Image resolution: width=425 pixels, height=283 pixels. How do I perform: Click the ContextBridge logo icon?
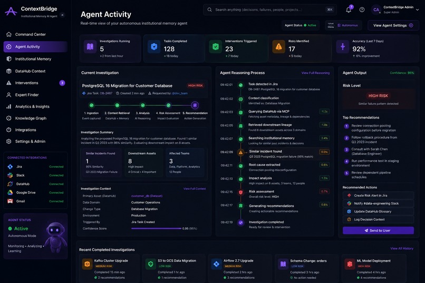point(11,12)
